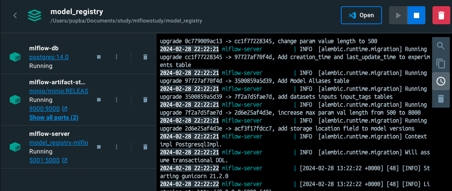Viewport: 452px width, 191px height.
Task: Click external link icon beside 5001:5000
Action: (x=65, y=160)
